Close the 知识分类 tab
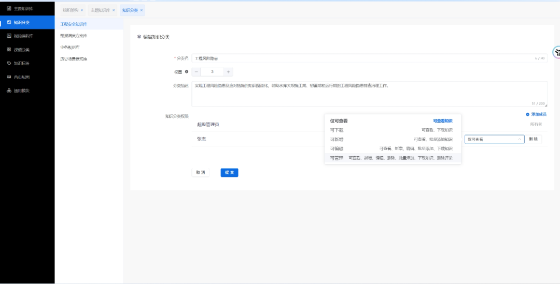The image size is (560, 284). point(142,10)
